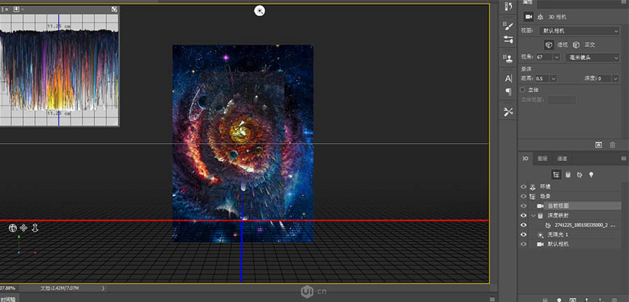
Task: Collapse the depth map mesh tree item
Action: click(x=533, y=216)
